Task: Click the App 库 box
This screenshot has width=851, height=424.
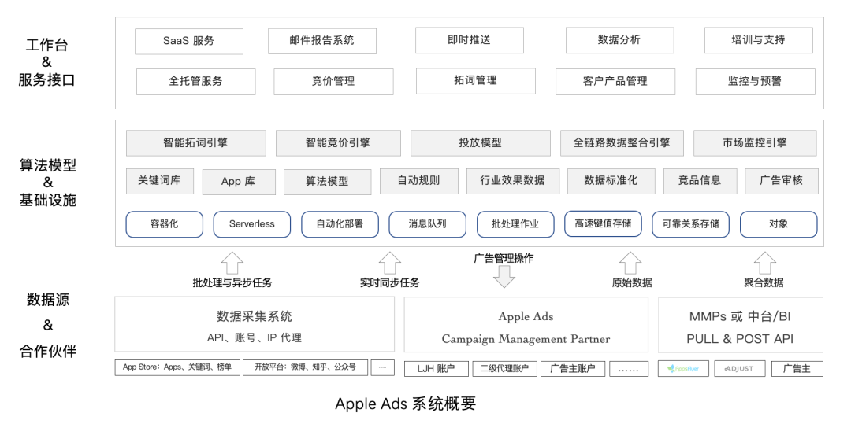Action: (x=239, y=182)
